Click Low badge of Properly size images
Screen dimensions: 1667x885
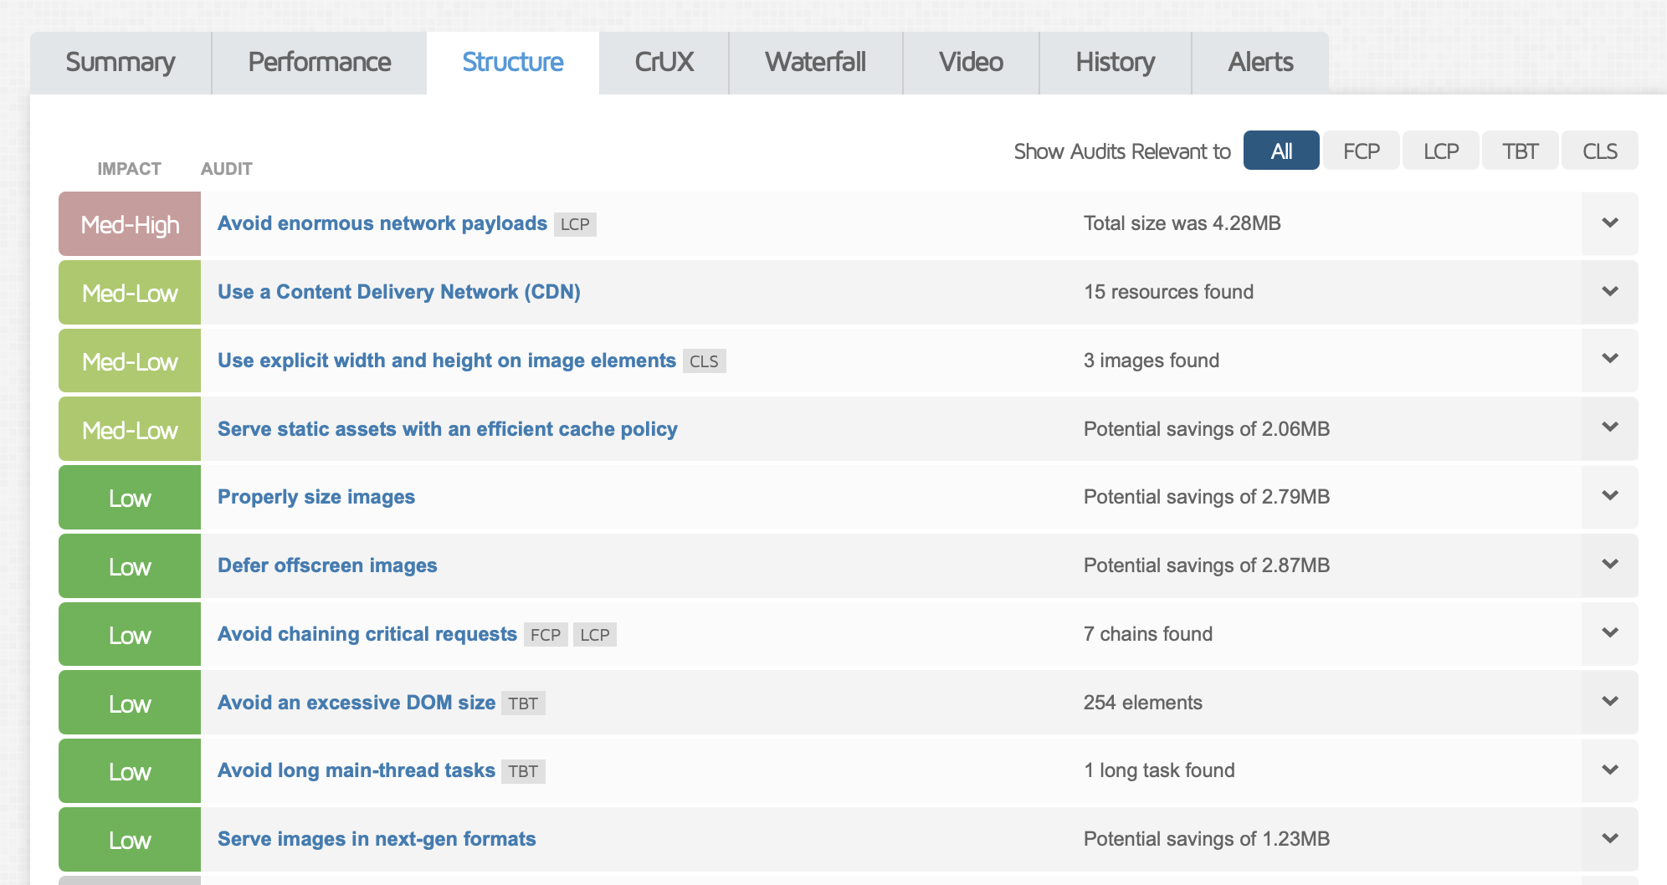click(x=130, y=498)
